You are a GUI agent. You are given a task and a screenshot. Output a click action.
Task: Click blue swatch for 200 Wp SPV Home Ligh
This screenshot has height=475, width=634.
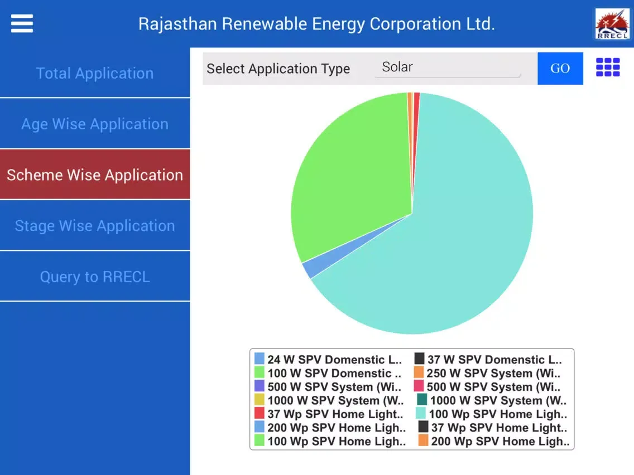260,427
